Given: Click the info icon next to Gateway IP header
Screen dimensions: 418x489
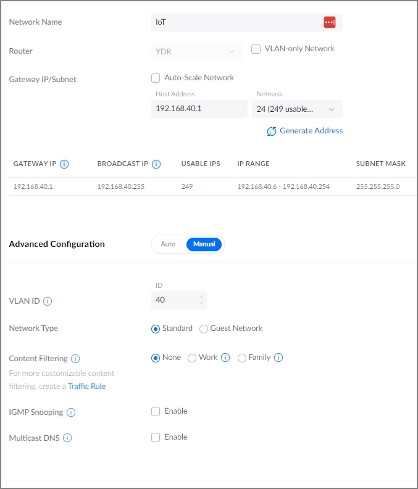Looking at the screenshot, I should coord(64,164).
